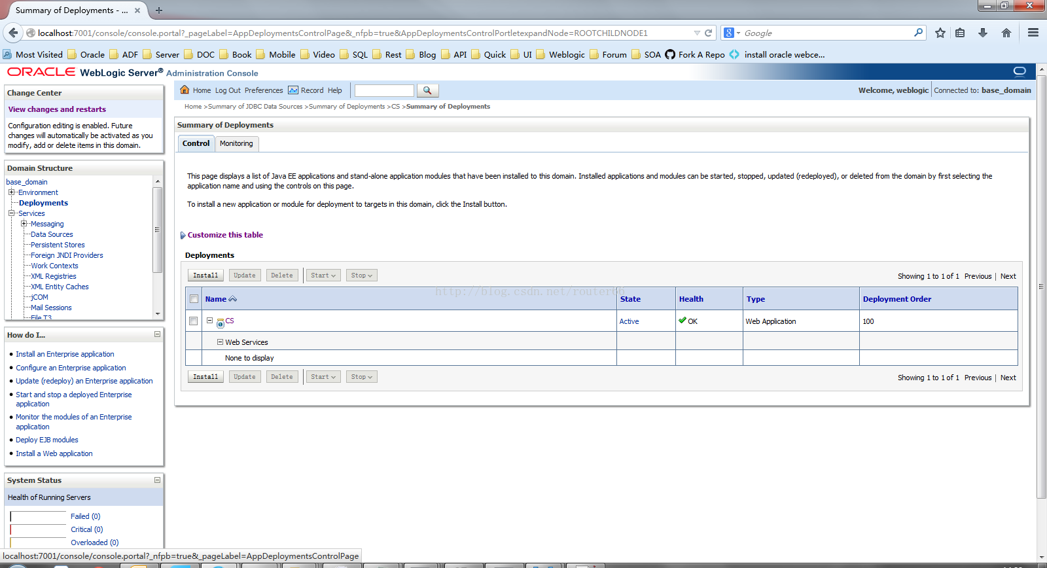This screenshot has width=1047, height=568.
Task: Click Log Out in console toolbar
Action: [228, 90]
